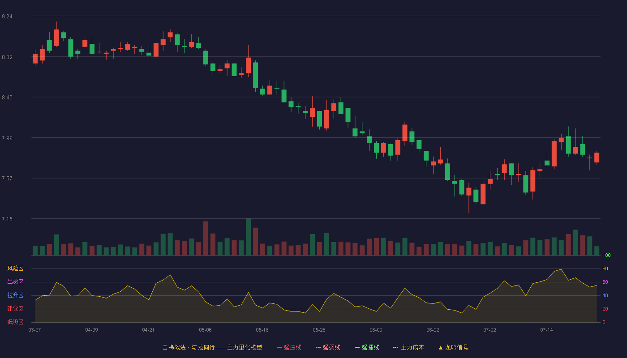Select the 主力成本 legend label
This screenshot has width=627, height=358.
point(412,347)
